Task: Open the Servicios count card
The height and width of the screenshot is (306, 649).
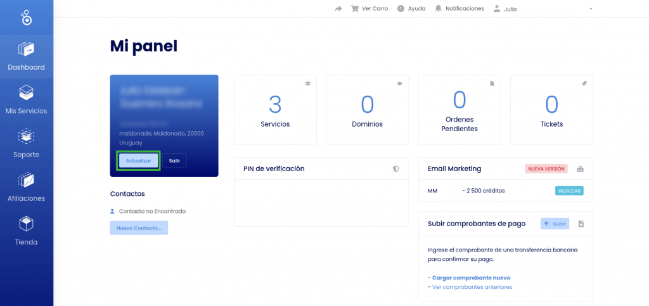Action: [275, 110]
